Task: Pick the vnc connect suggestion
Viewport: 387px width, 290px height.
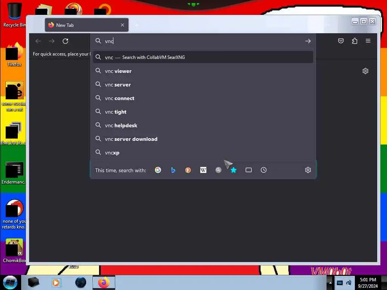Action: coord(203,98)
